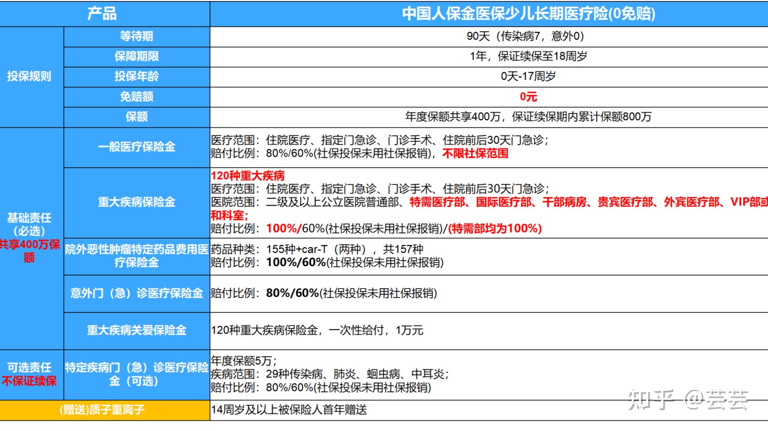Click the 一次性给付，1万元 text

(x=376, y=330)
